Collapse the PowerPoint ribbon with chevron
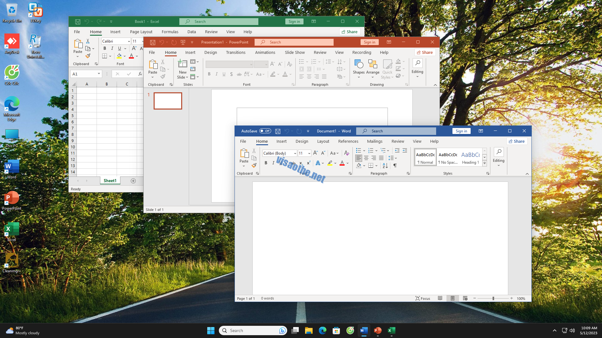 coord(435,85)
